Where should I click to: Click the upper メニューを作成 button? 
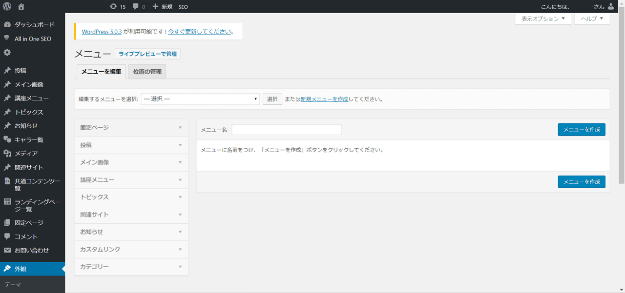[582, 130]
